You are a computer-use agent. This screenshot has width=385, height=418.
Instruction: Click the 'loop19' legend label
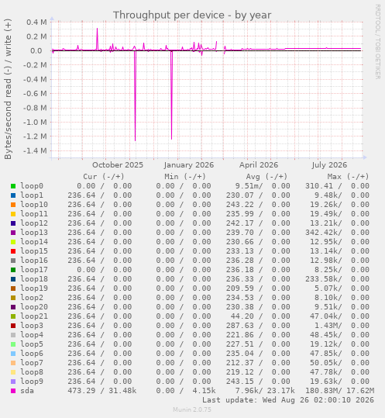[x=34, y=288]
